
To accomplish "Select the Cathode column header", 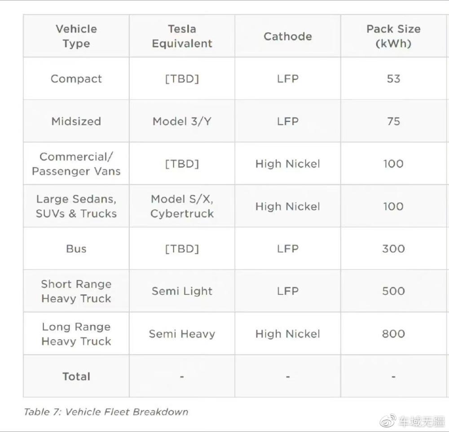I will [x=288, y=36].
